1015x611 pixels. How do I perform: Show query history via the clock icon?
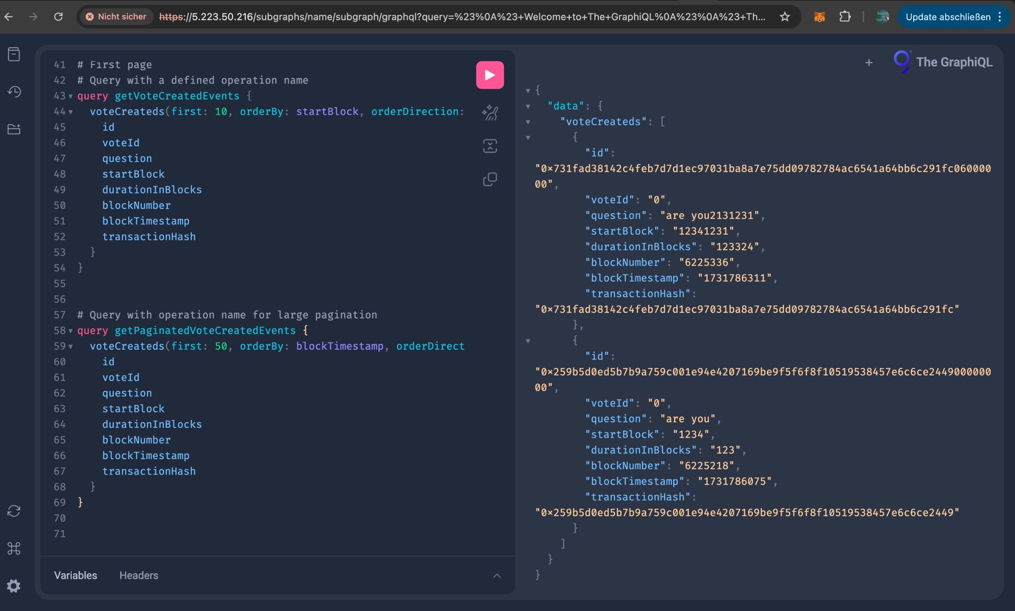click(14, 92)
